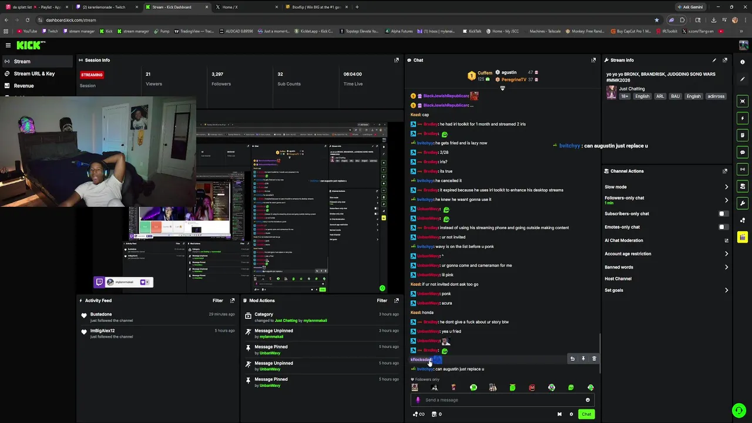Open the YouTube bookmark

(x=27, y=31)
